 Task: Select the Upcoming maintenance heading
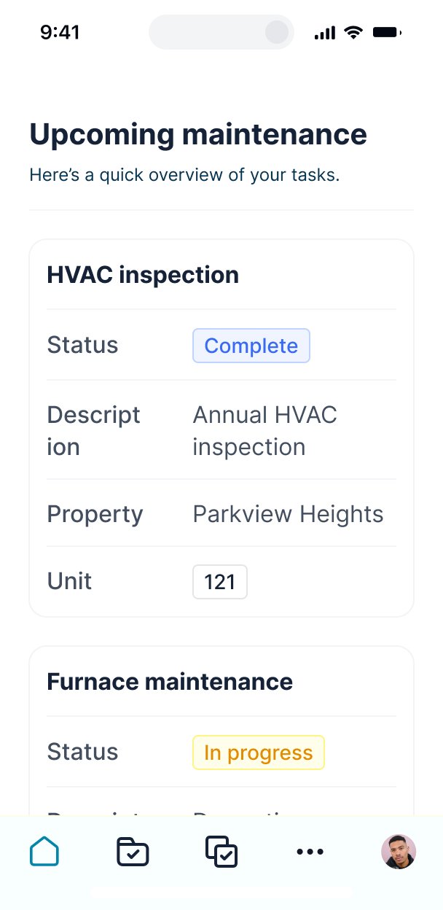pyautogui.click(x=197, y=134)
